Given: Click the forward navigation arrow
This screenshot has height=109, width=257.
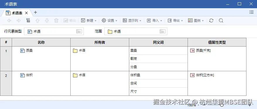Looking at the screenshot, I should point(19,21).
